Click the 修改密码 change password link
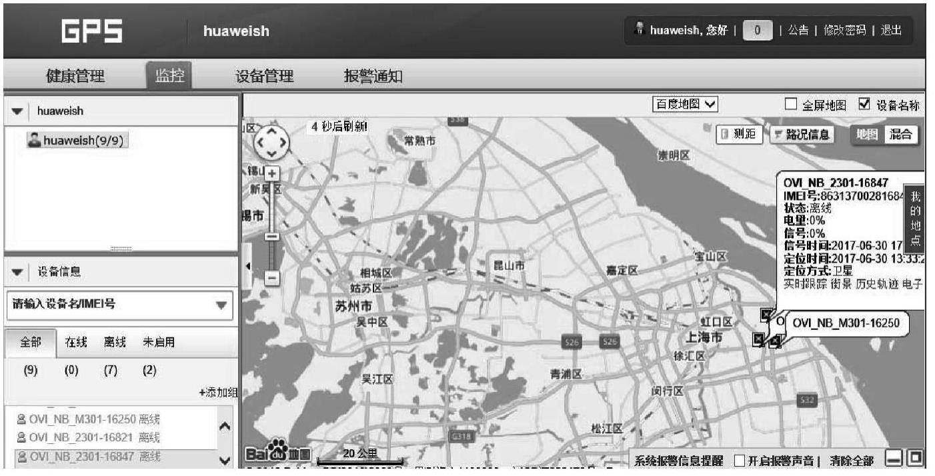935x476 pixels. click(x=844, y=30)
